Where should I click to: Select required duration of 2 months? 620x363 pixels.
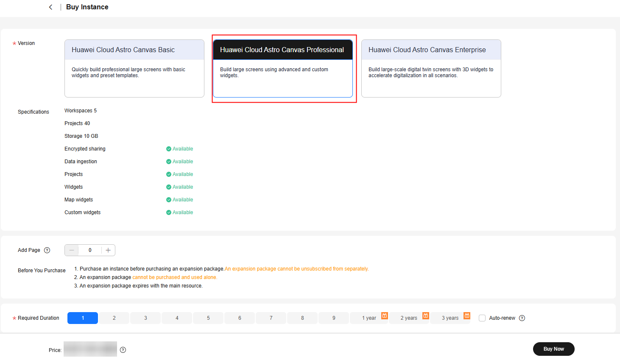114,318
